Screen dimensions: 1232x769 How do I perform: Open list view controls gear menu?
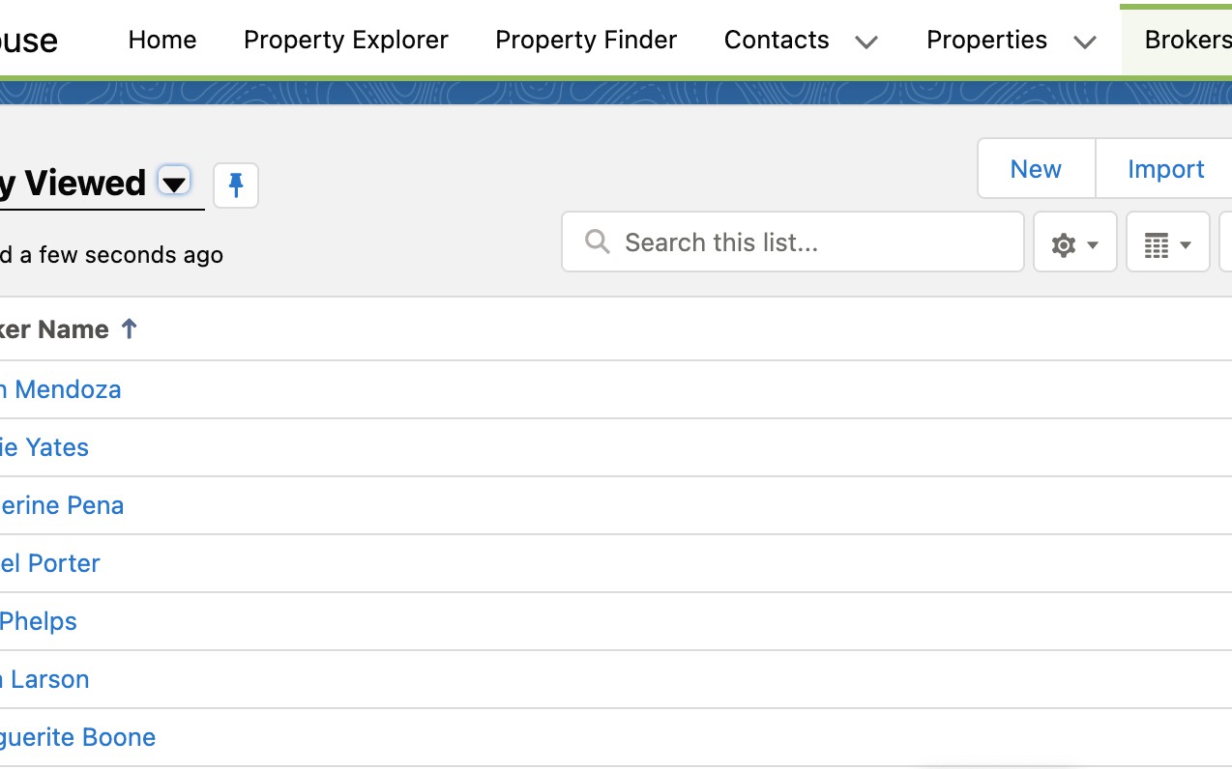[x=1074, y=244]
